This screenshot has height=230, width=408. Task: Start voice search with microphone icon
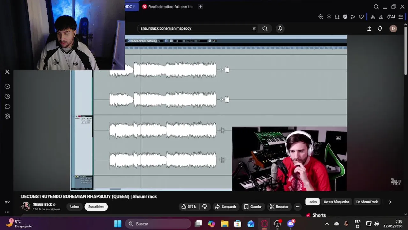coord(280,28)
